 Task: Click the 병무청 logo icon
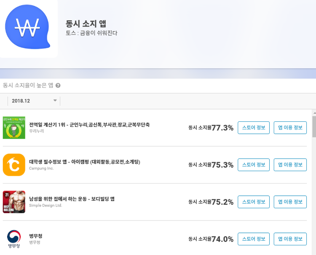[14, 239]
